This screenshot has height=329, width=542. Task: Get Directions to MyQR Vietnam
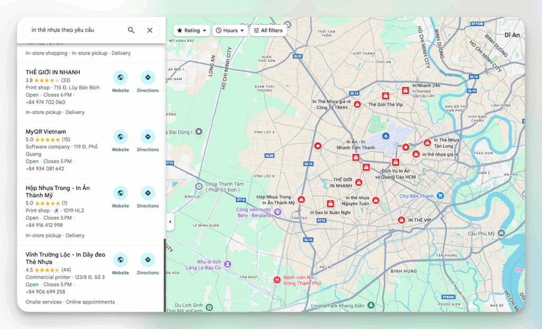[x=148, y=141]
